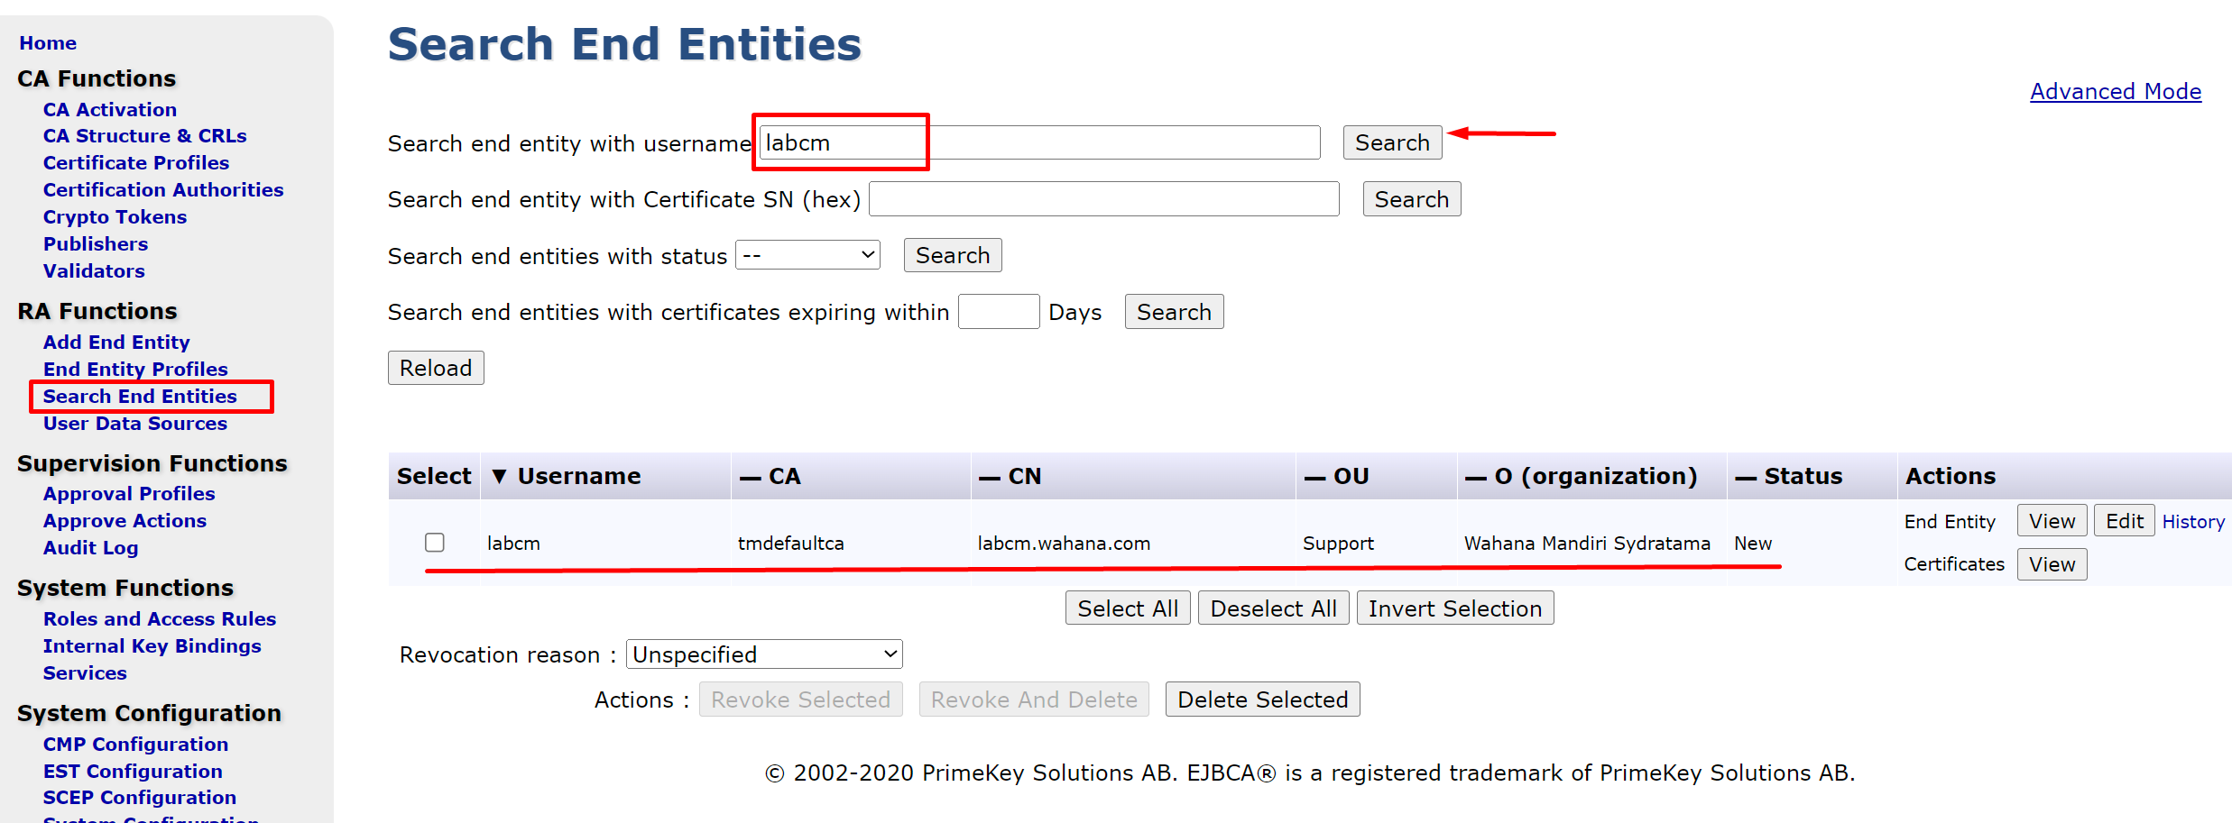This screenshot has width=2232, height=823.
Task: Expand the Revocation reason dropdown
Action: 764,654
